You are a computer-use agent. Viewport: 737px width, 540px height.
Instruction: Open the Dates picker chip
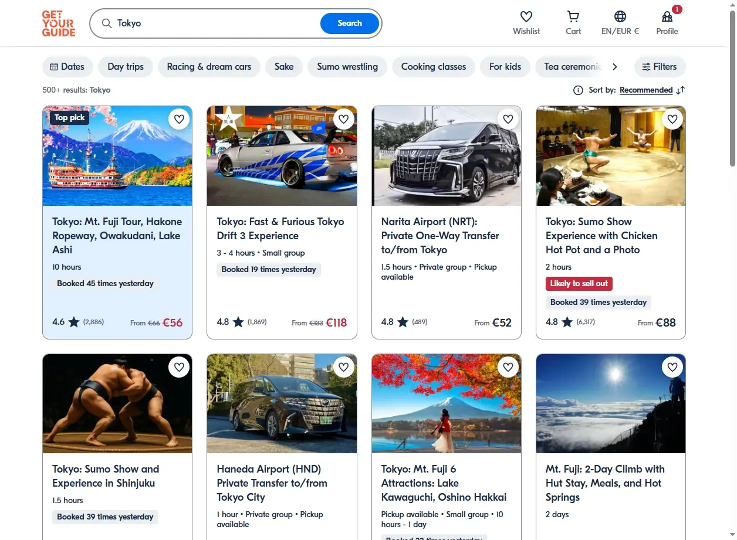[67, 67]
